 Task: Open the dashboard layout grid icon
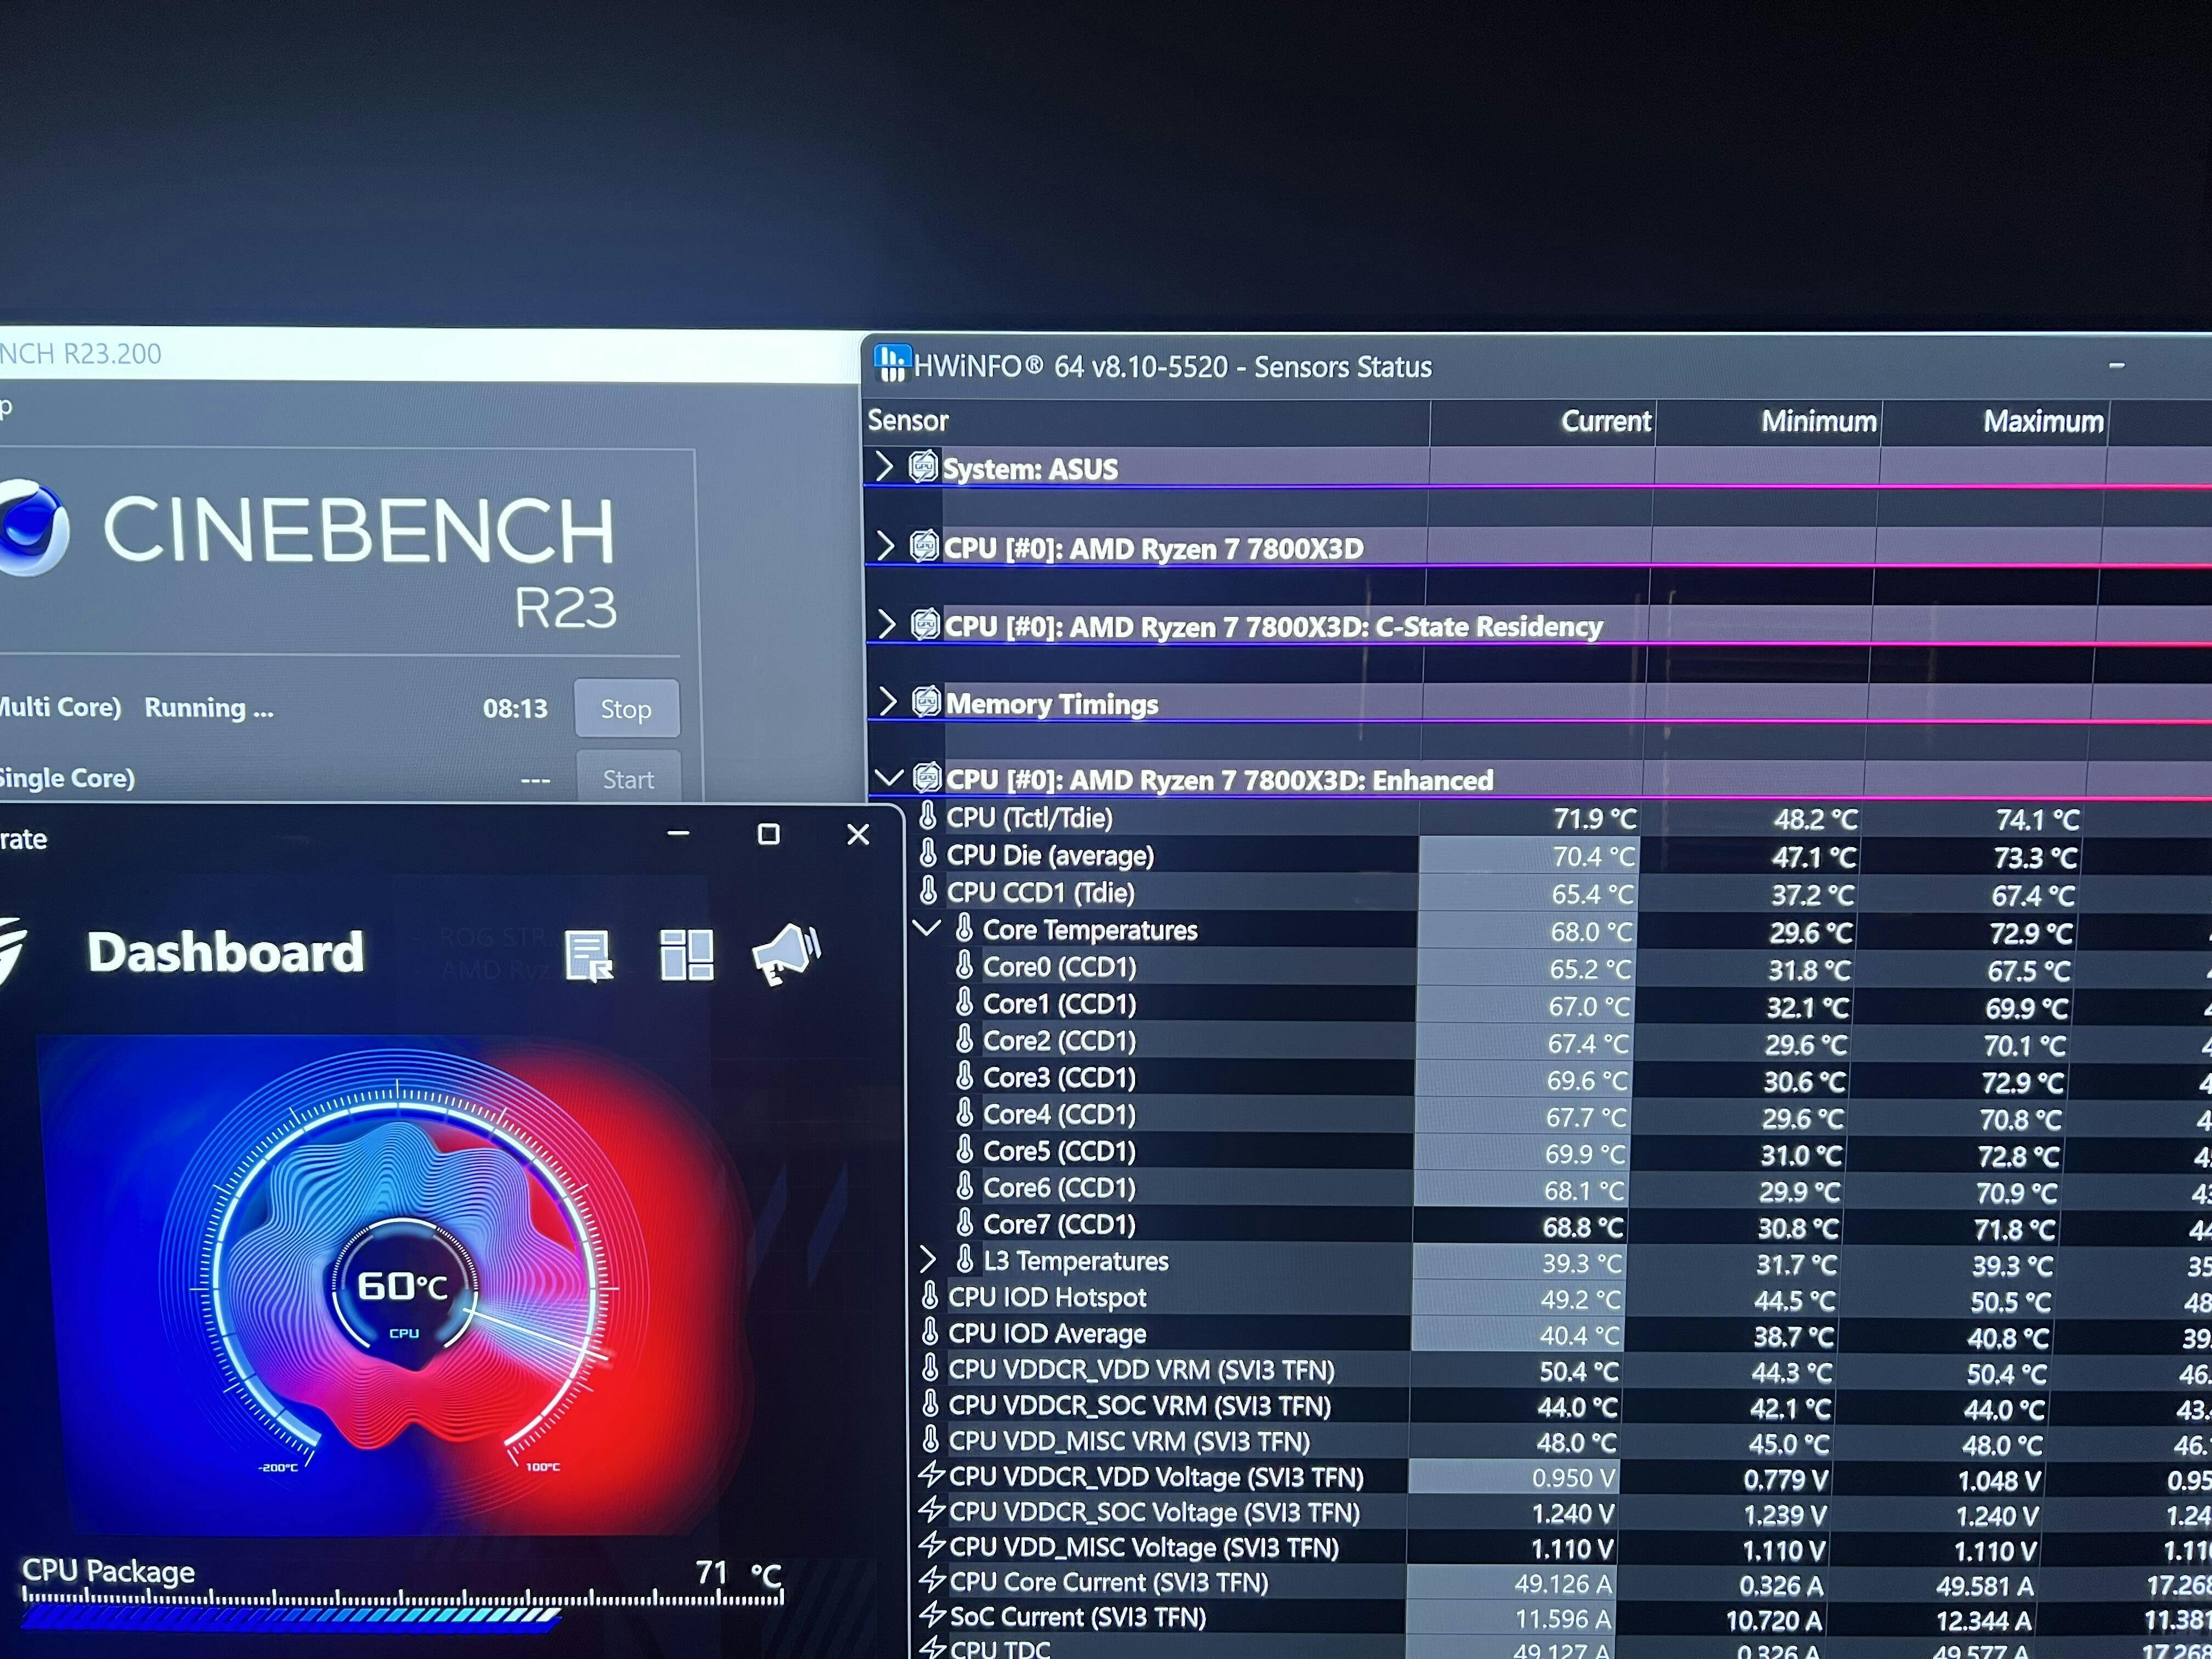tap(687, 954)
